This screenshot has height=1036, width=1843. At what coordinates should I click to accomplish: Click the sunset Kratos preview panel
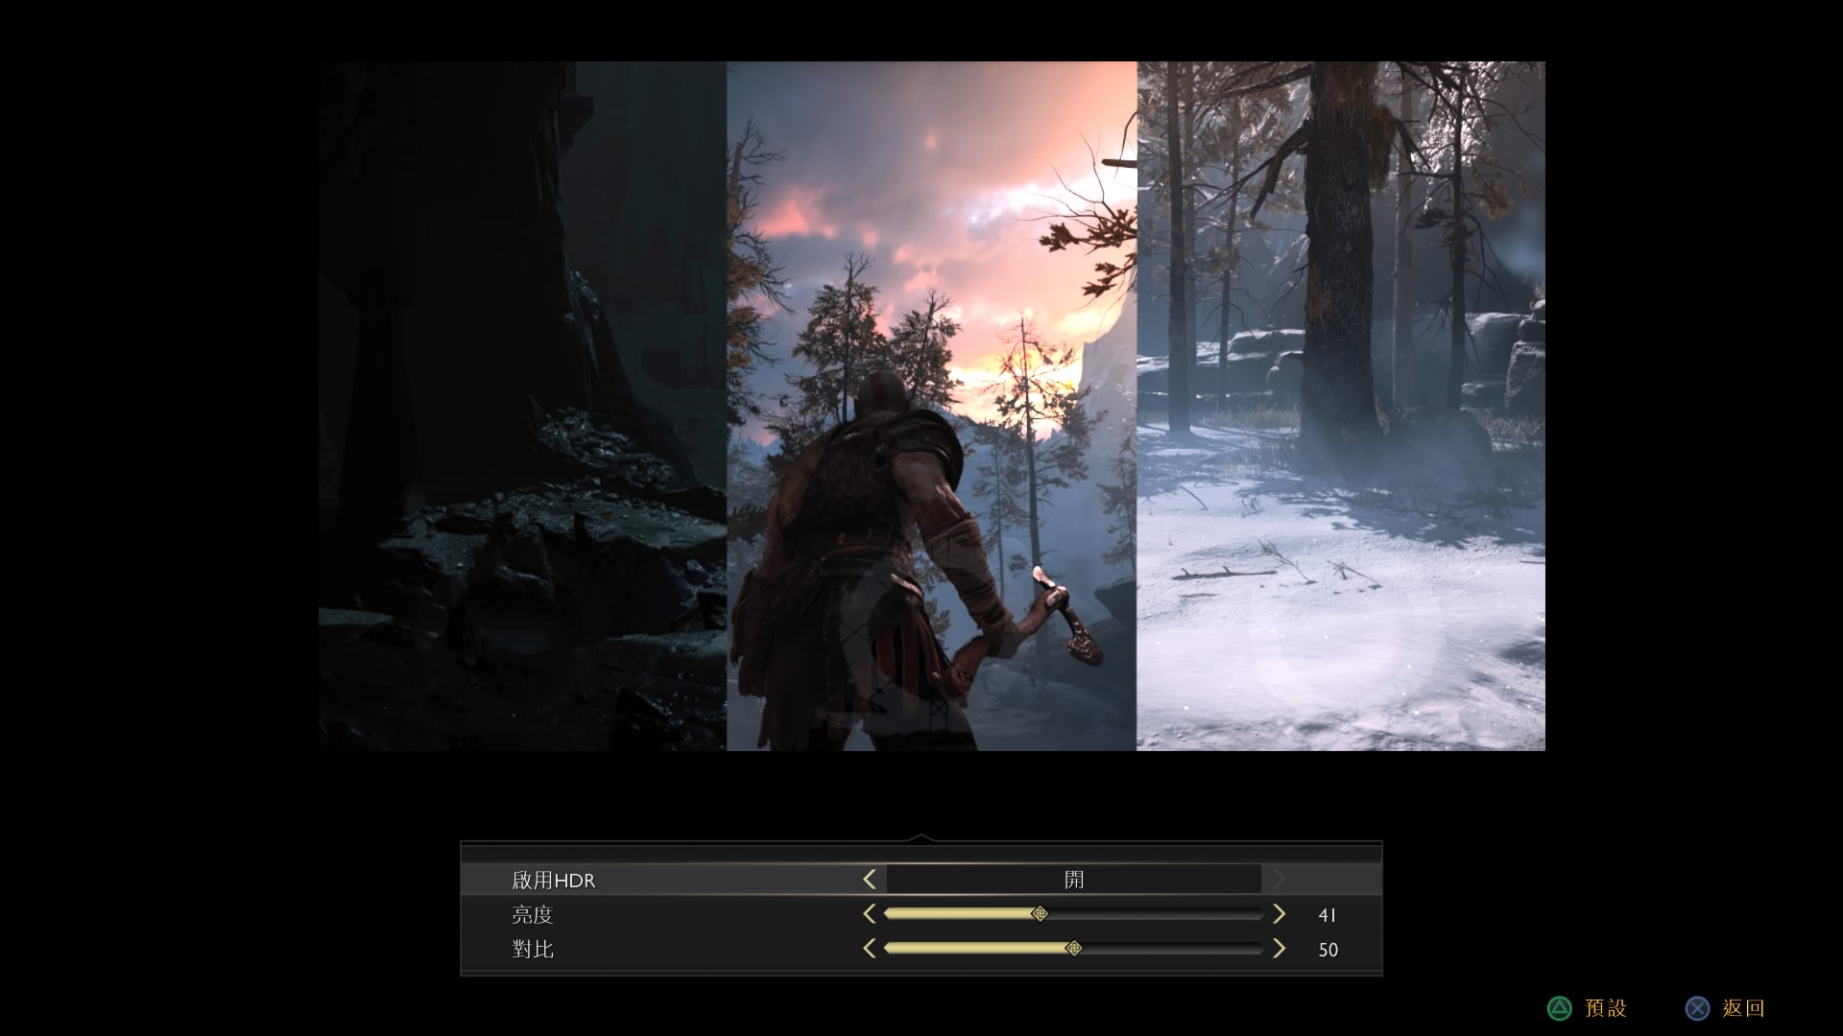(x=932, y=406)
